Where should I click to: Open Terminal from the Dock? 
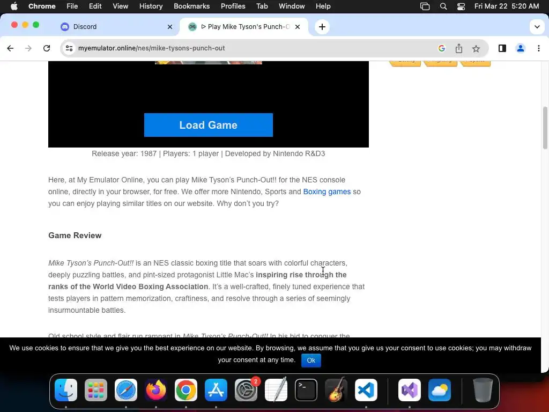[306, 390]
